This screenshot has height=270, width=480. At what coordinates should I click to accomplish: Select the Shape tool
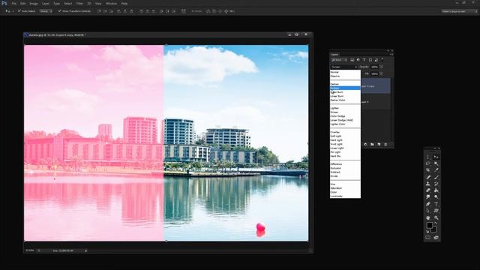pos(436,211)
